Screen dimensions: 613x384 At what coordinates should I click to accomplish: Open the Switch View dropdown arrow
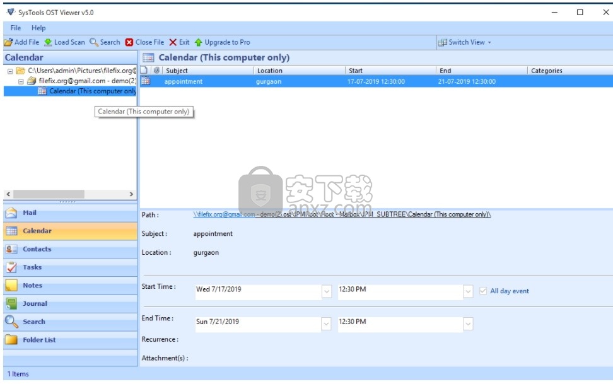[489, 42]
